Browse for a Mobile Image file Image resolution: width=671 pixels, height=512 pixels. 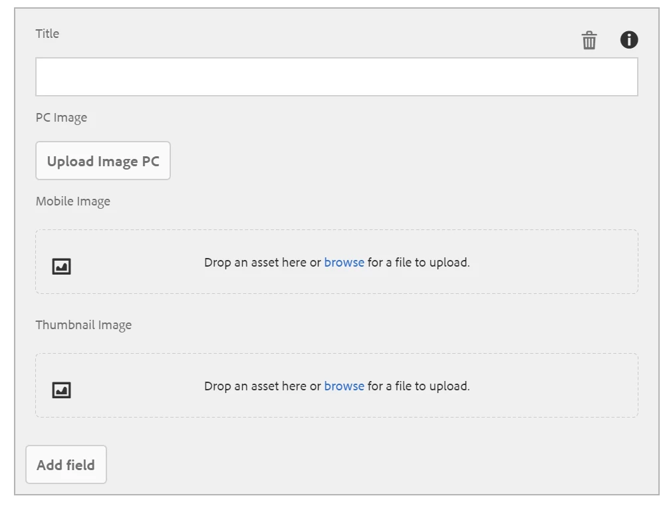(x=344, y=263)
